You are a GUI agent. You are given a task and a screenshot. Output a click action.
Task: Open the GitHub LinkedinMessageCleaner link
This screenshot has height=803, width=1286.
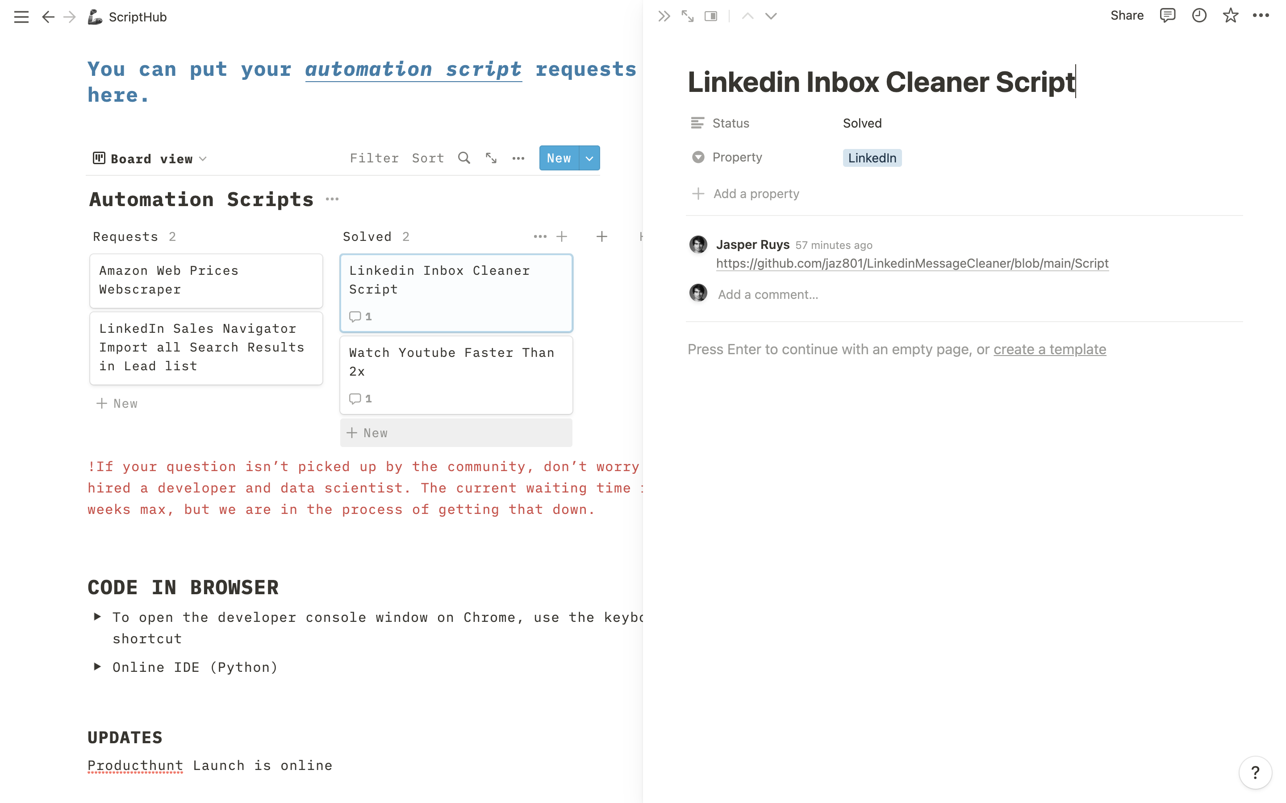(912, 263)
